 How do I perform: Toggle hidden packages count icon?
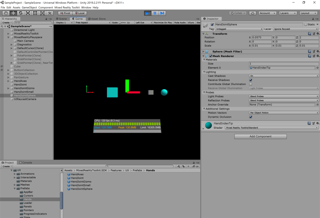point(195,166)
